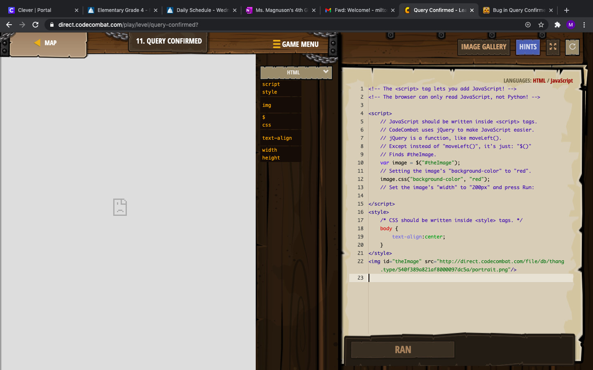
Task: Select the $ jQuery palette entry
Action: 264,117
